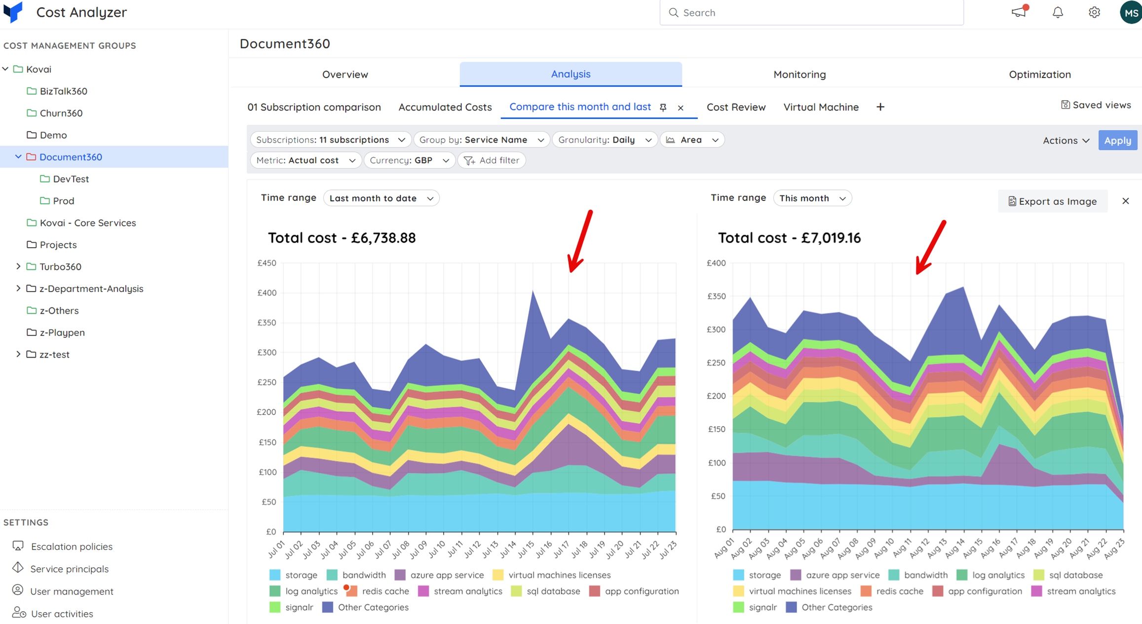Click Export as Image
1142x624 pixels.
coord(1052,201)
